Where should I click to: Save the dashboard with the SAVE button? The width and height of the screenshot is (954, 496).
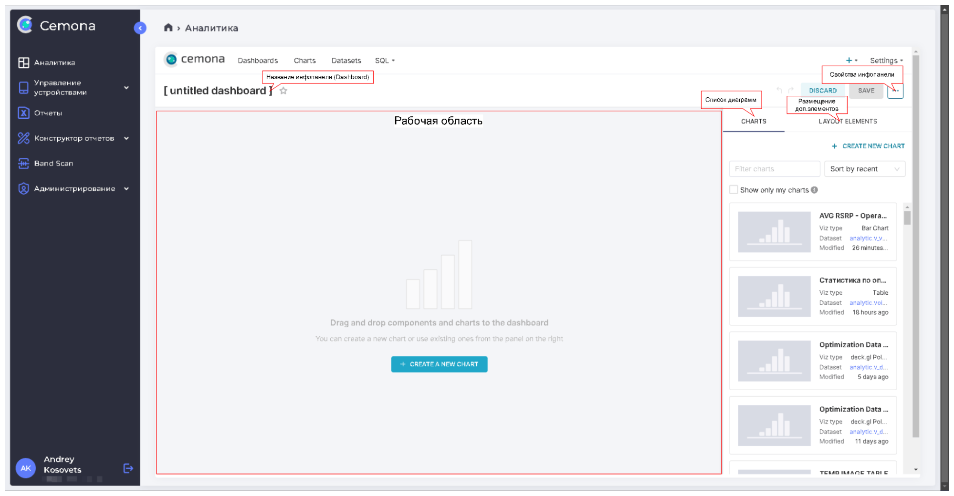(x=866, y=91)
